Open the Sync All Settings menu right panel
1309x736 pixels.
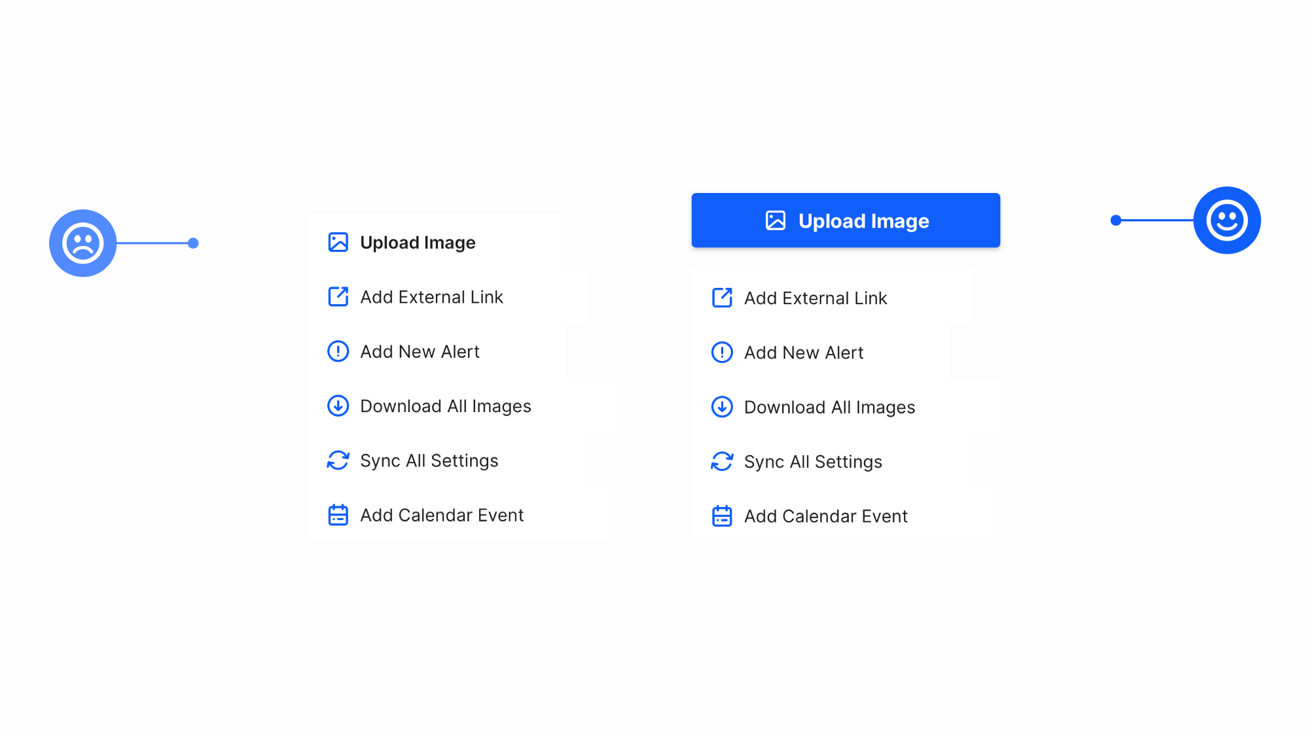pos(812,461)
